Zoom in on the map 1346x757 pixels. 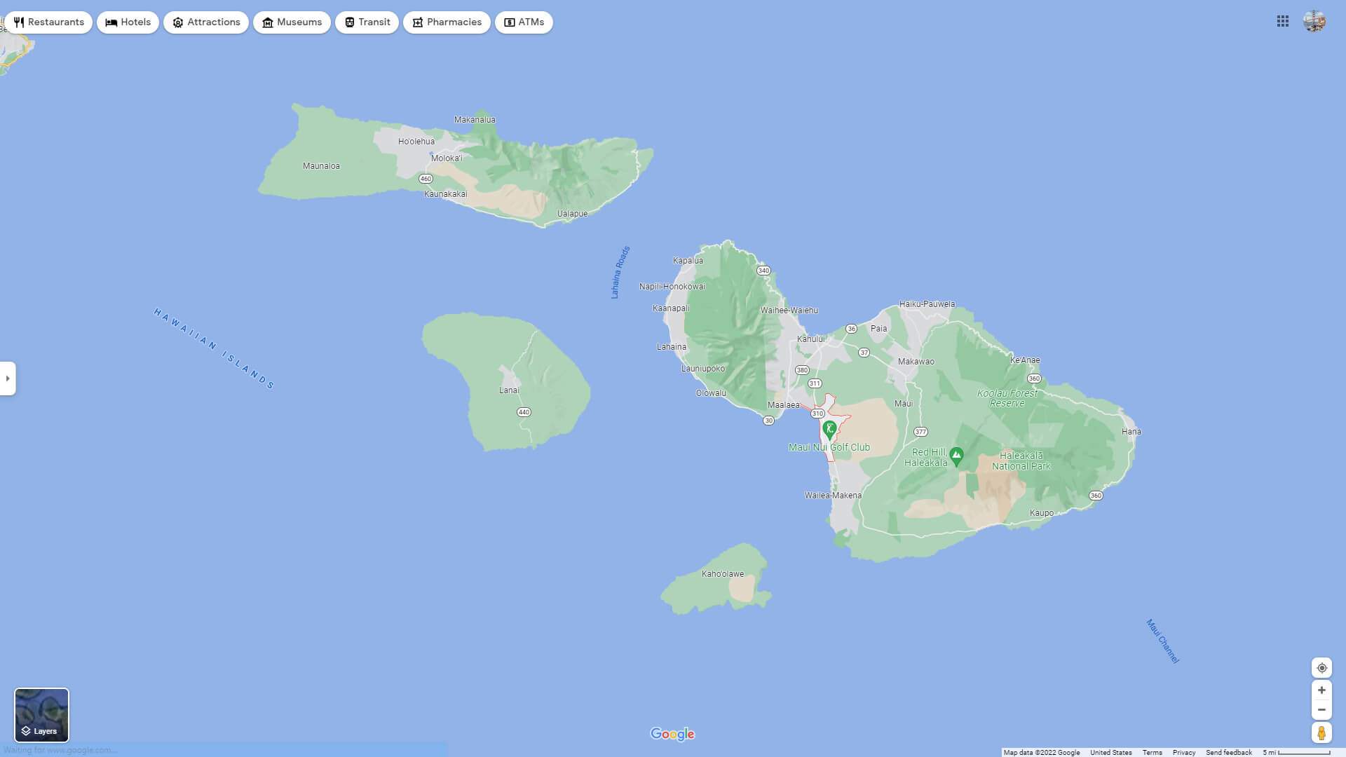click(x=1321, y=690)
